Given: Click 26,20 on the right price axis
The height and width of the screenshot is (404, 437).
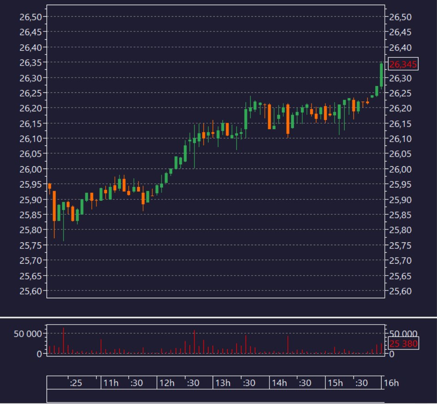Looking at the screenshot, I should click(x=400, y=108).
